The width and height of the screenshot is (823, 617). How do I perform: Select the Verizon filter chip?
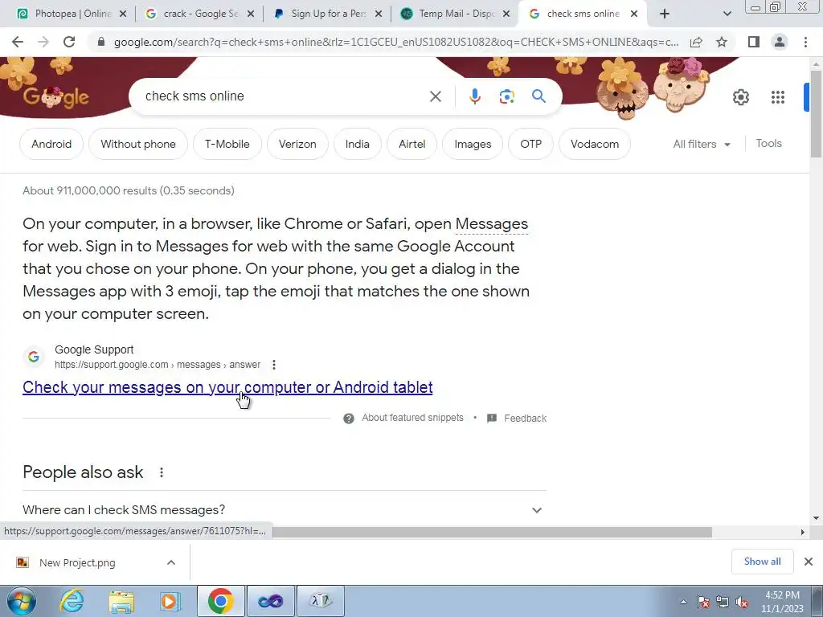(297, 144)
